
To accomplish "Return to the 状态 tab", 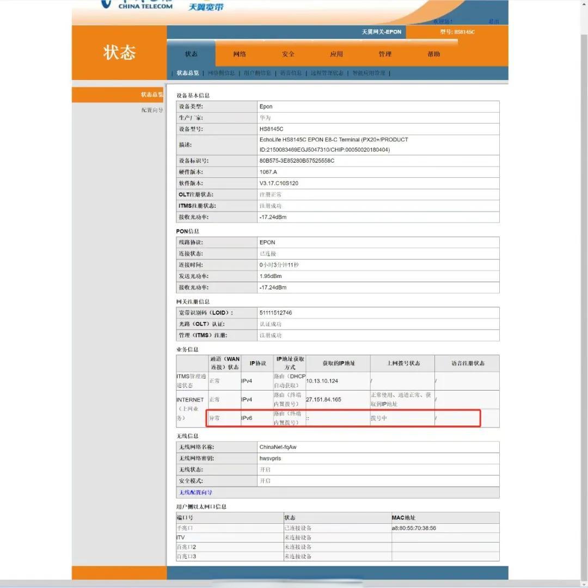I will tap(191, 54).
